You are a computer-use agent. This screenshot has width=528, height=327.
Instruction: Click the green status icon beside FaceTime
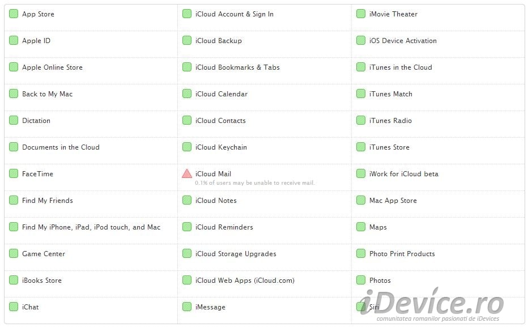point(14,173)
